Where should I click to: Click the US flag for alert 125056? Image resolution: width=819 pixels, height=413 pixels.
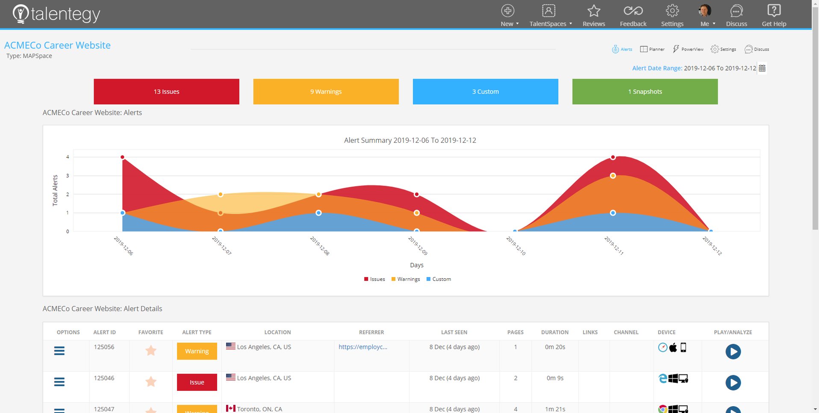(x=231, y=346)
